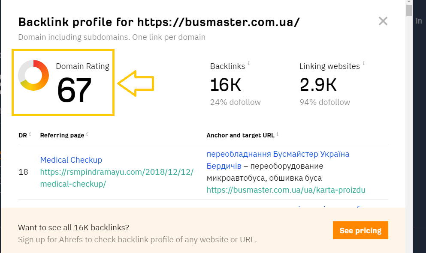Viewport: 426px width, 253px height.
Task: Click the Referring page column header
Action: click(62, 135)
